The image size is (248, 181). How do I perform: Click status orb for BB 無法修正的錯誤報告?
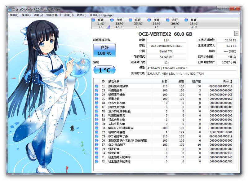(x=96, y=128)
